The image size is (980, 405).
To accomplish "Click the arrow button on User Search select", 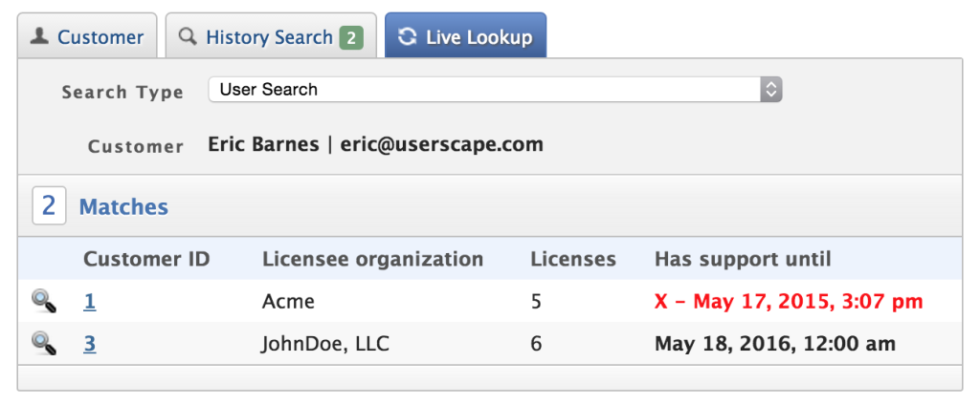I will tap(771, 90).
